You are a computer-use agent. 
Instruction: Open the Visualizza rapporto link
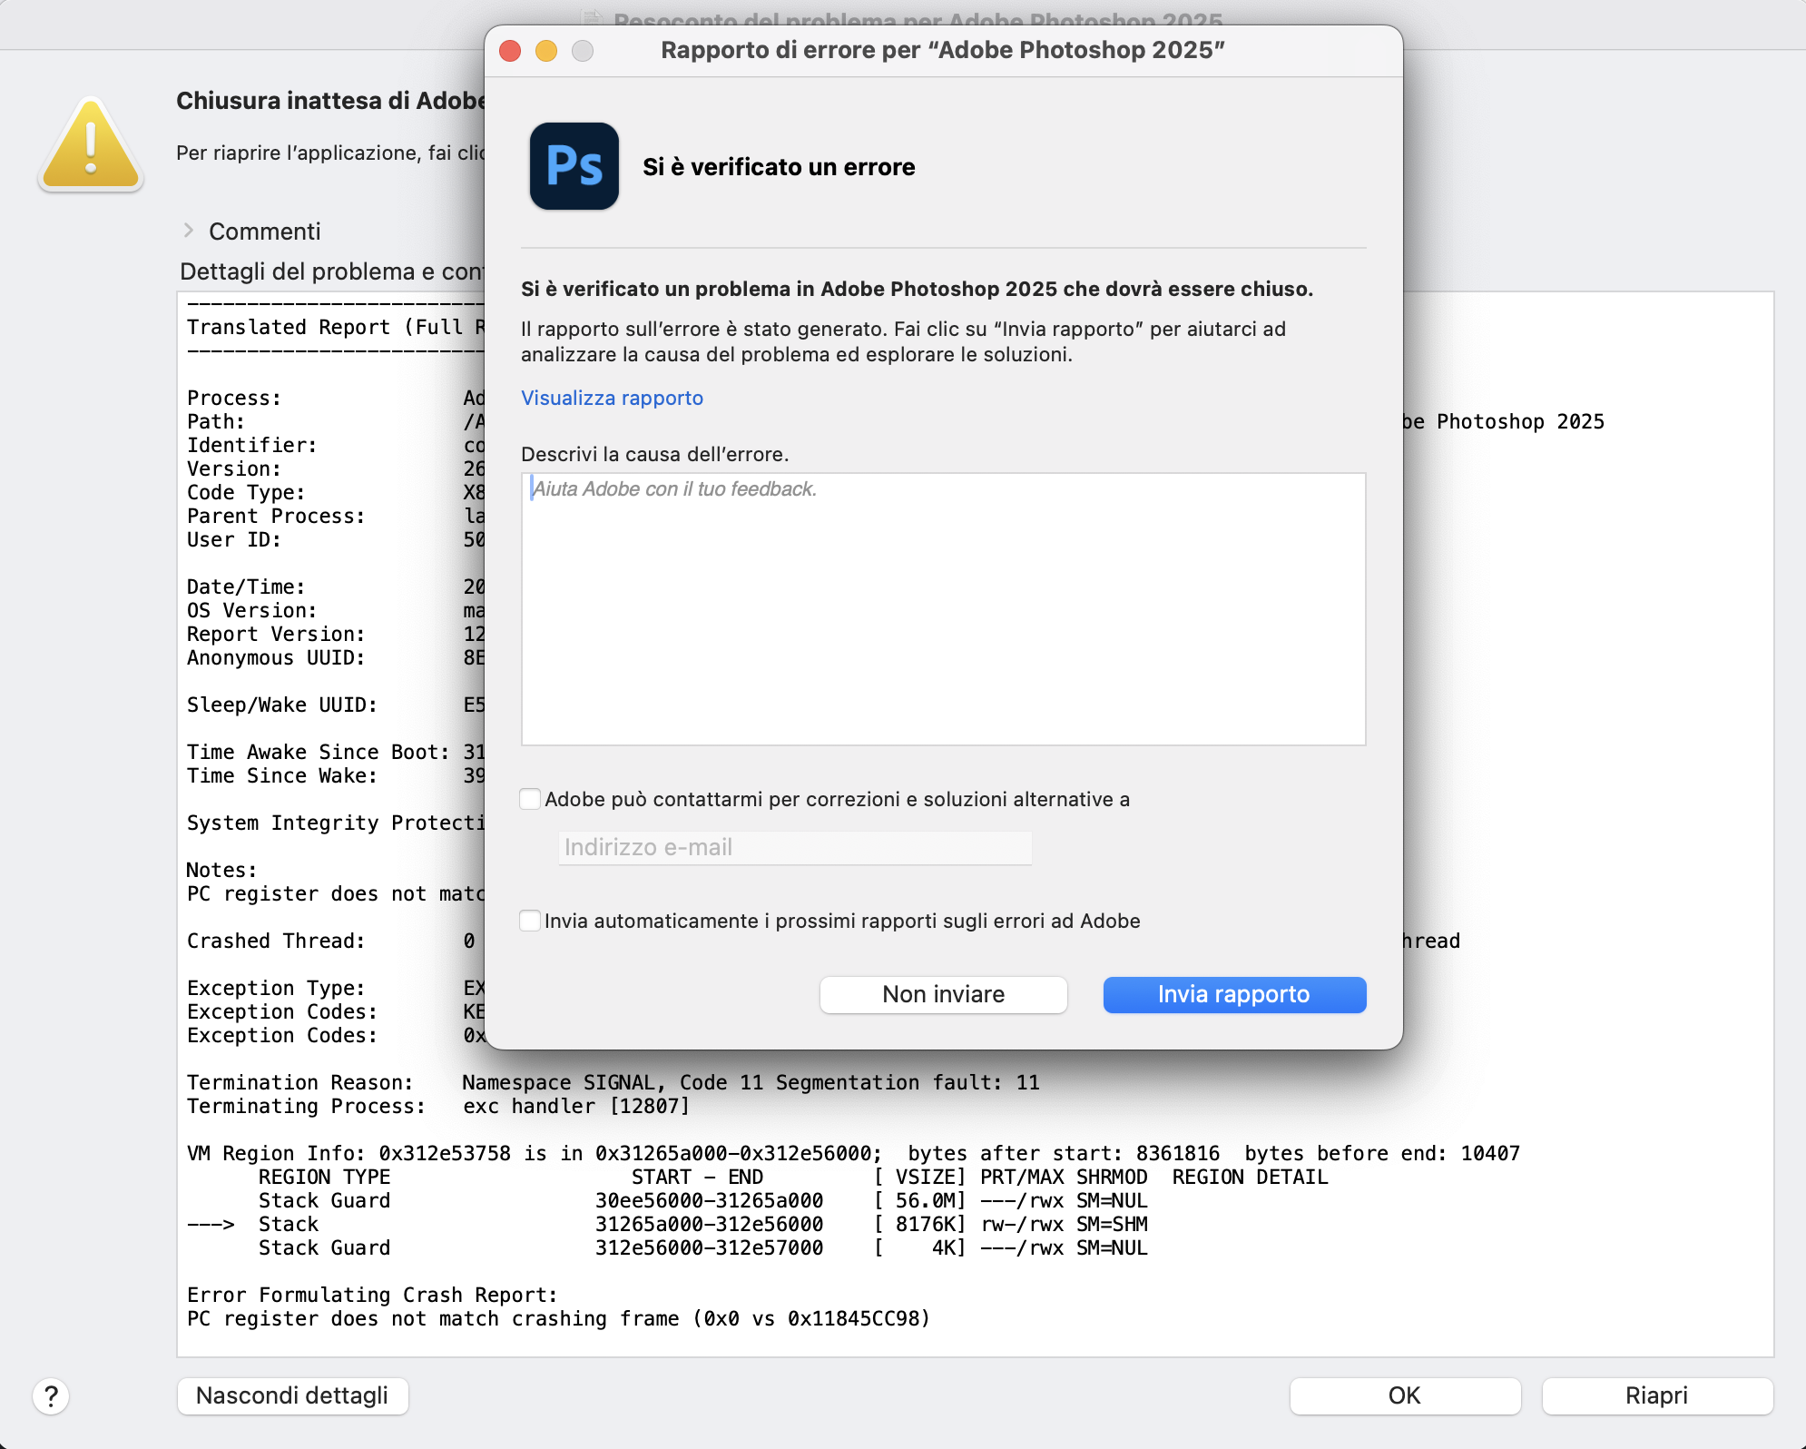point(612,398)
